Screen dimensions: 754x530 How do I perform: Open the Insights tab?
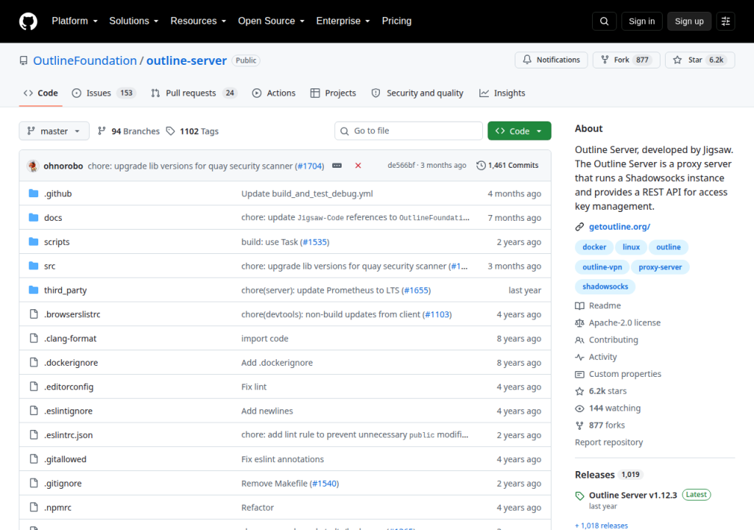coord(502,93)
